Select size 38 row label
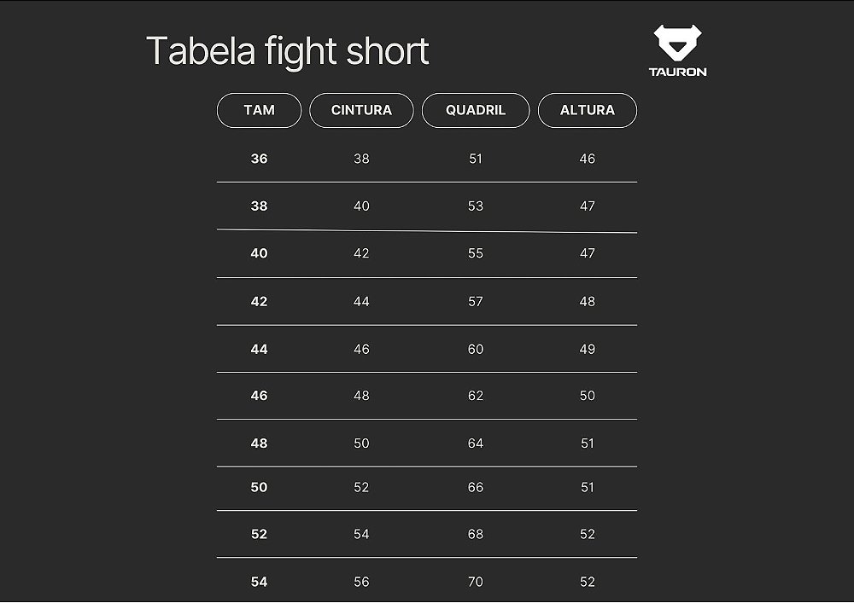The width and height of the screenshot is (854, 603). (259, 206)
